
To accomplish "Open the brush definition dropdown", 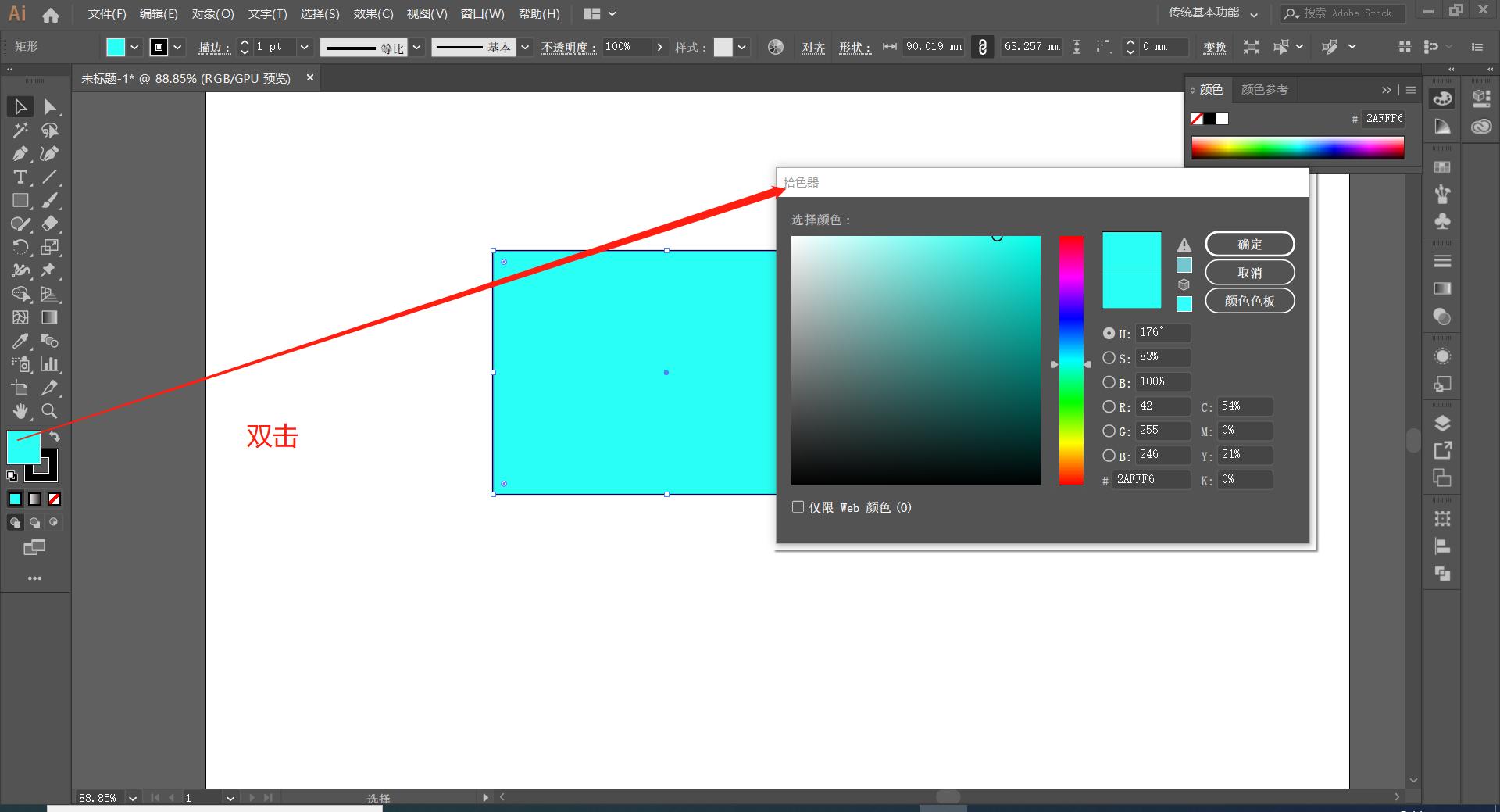I will [526, 47].
